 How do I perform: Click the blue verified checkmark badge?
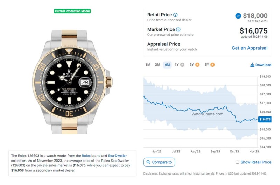pyautogui.click(x=238, y=16)
